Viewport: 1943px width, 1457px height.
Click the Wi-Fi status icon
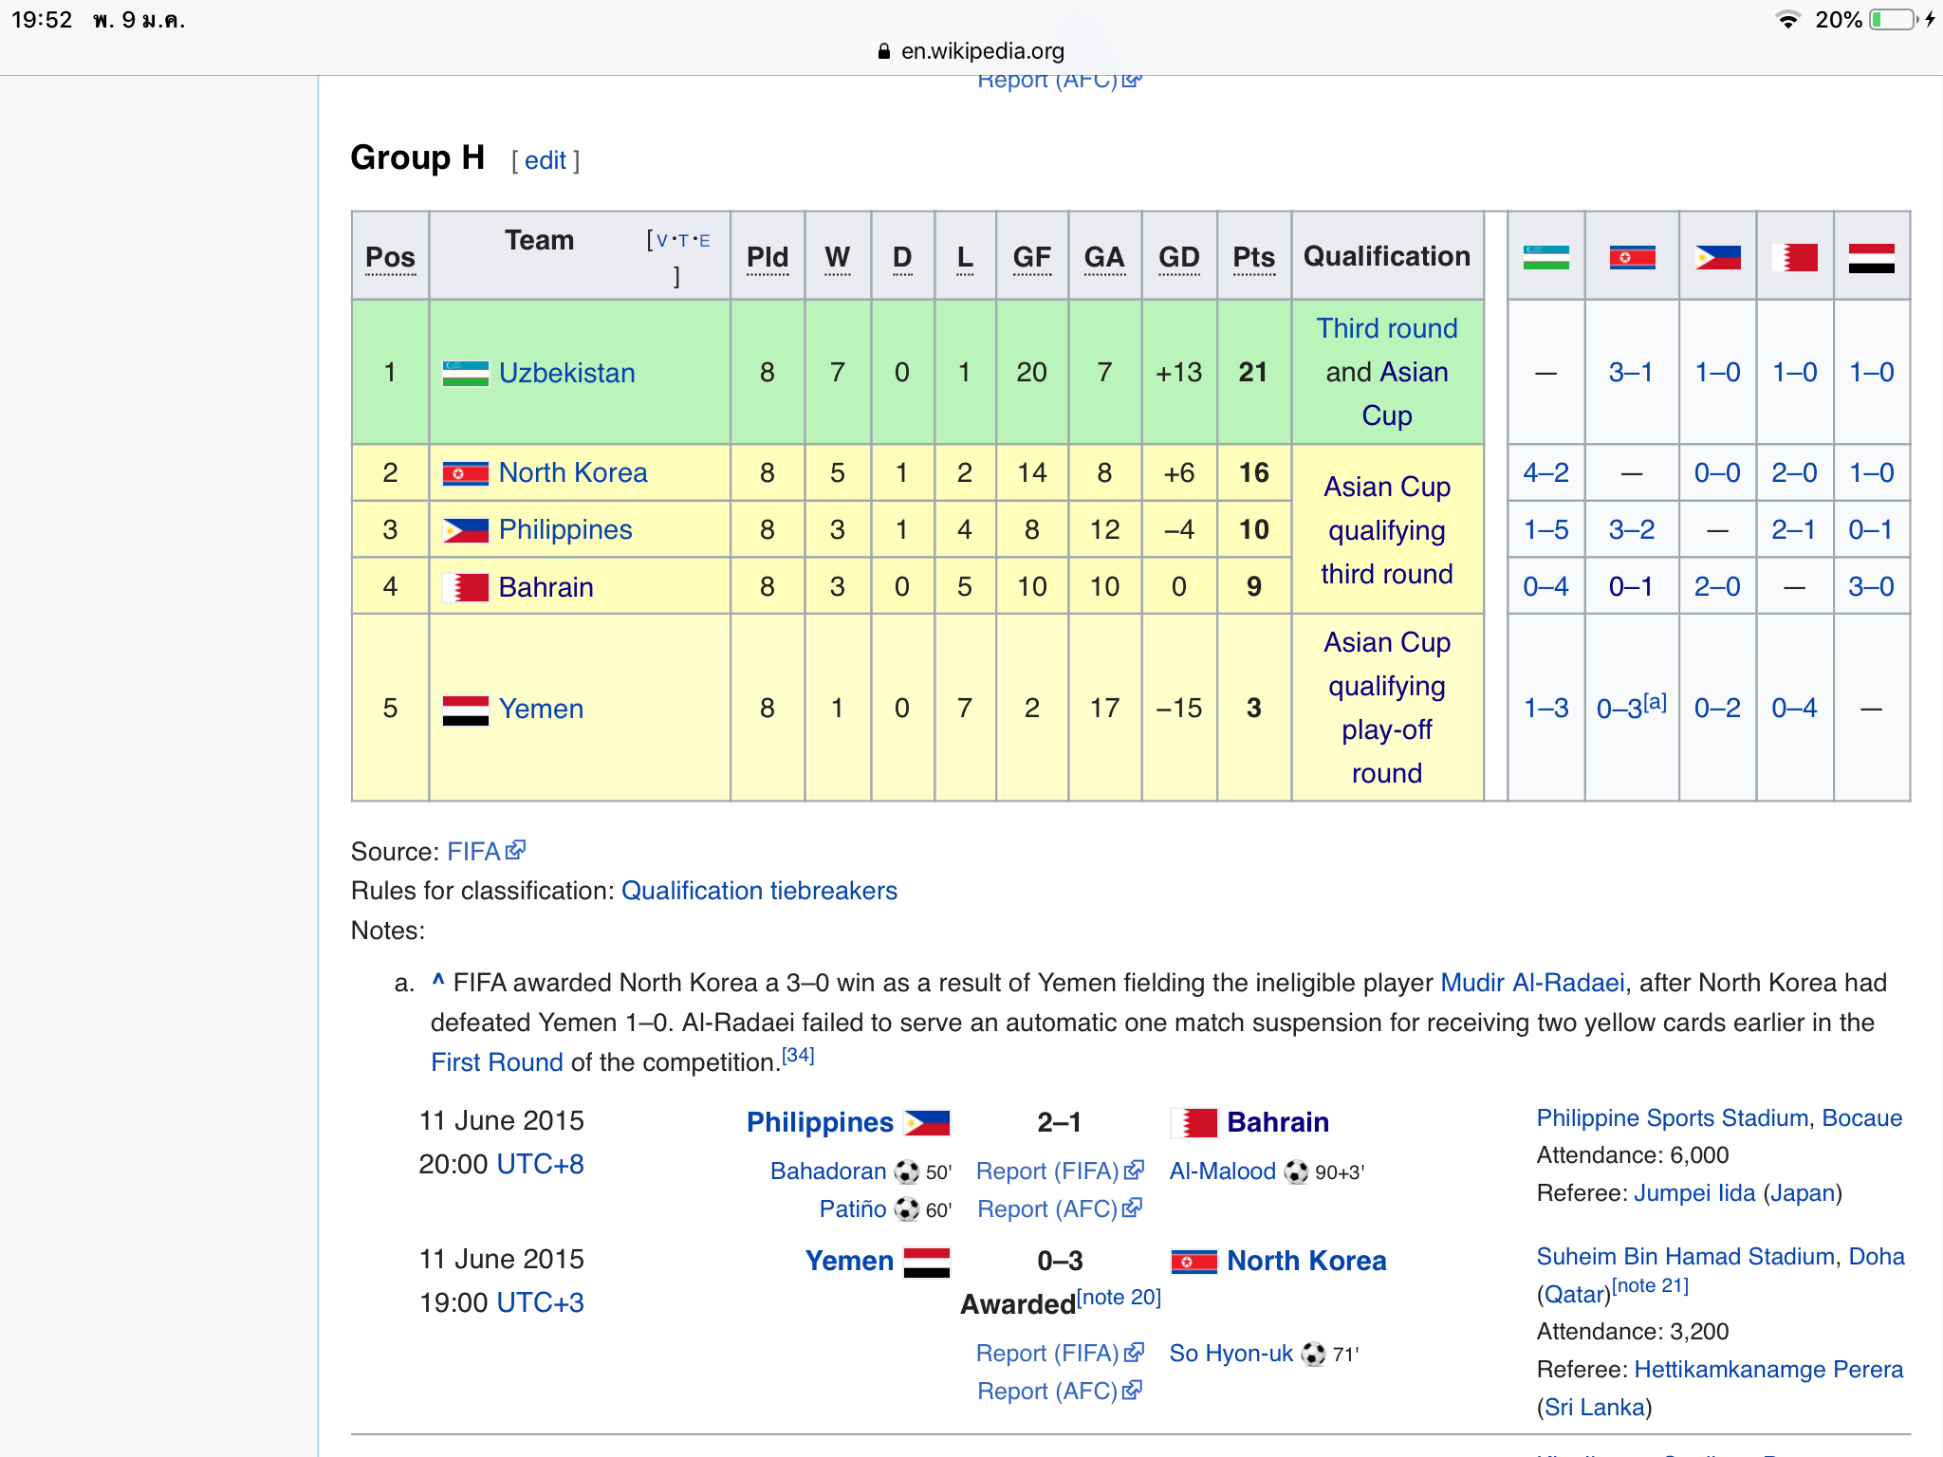click(1787, 20)
